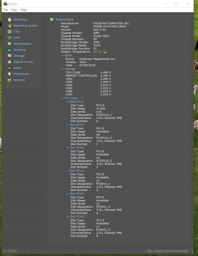Collapse Slot PCI-E with PCIEX16_1 designation
This screenshot has height=256, width=198.
pos(68,102)
